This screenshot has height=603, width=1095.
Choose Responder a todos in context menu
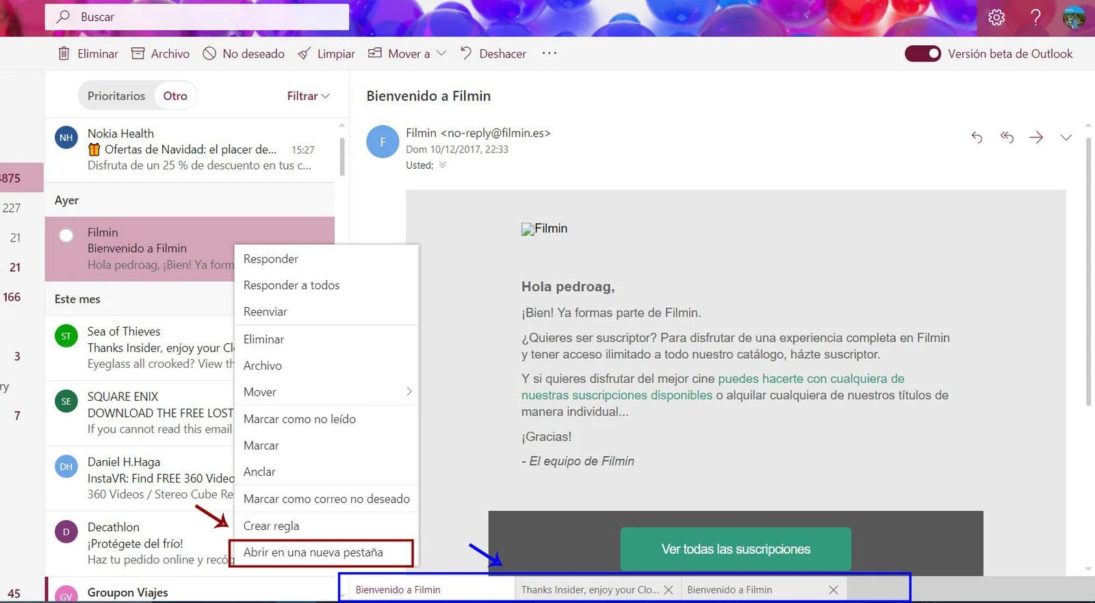326,285
